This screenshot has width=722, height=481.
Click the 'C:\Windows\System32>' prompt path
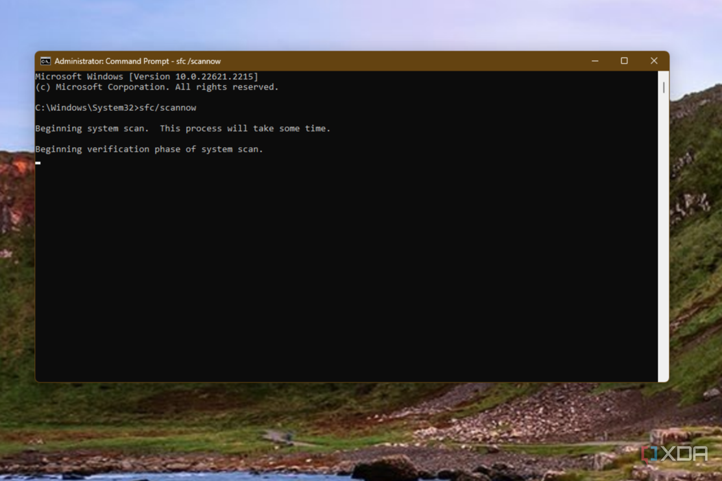tap(87, 108)
